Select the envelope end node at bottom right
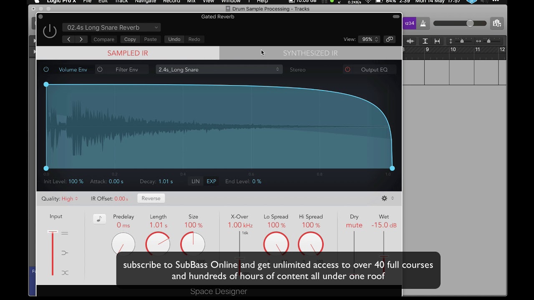Viewport: 534px width, 300px height. 392,168
